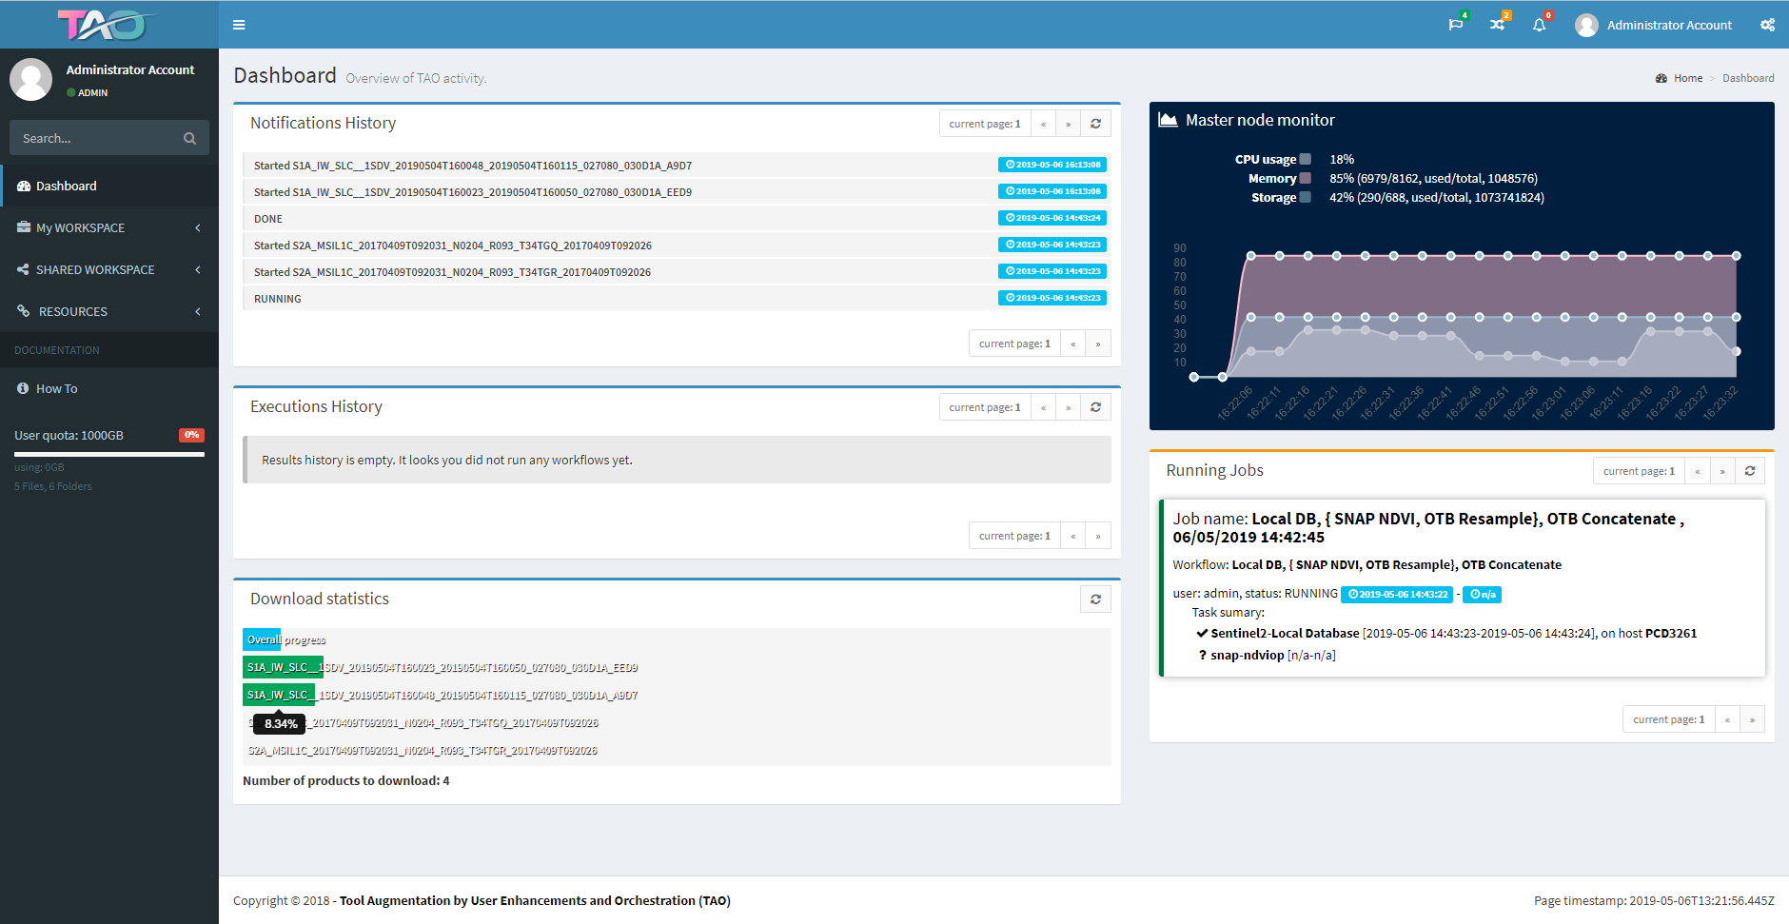Click the Overall progress bar
This screenshot has width=1789, height=924.
click(263, 640)
